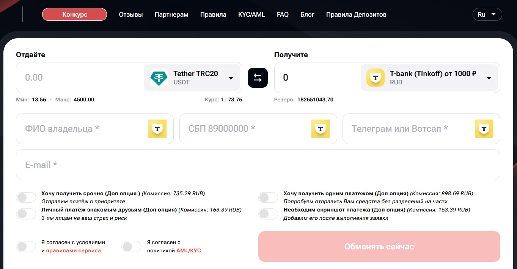Viewport: 517px width, 269px height.
Task: Open the Ru language selector
Action: click(x=487, y=15)
